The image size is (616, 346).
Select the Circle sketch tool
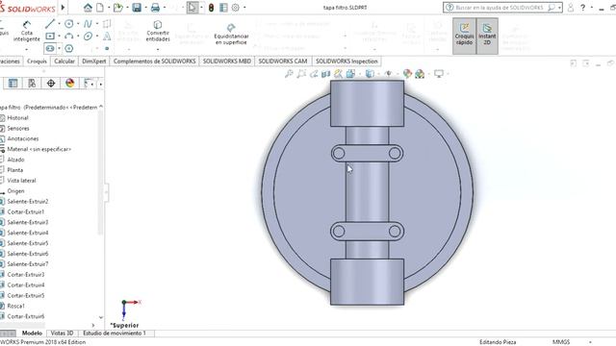(x=68, y=24)
